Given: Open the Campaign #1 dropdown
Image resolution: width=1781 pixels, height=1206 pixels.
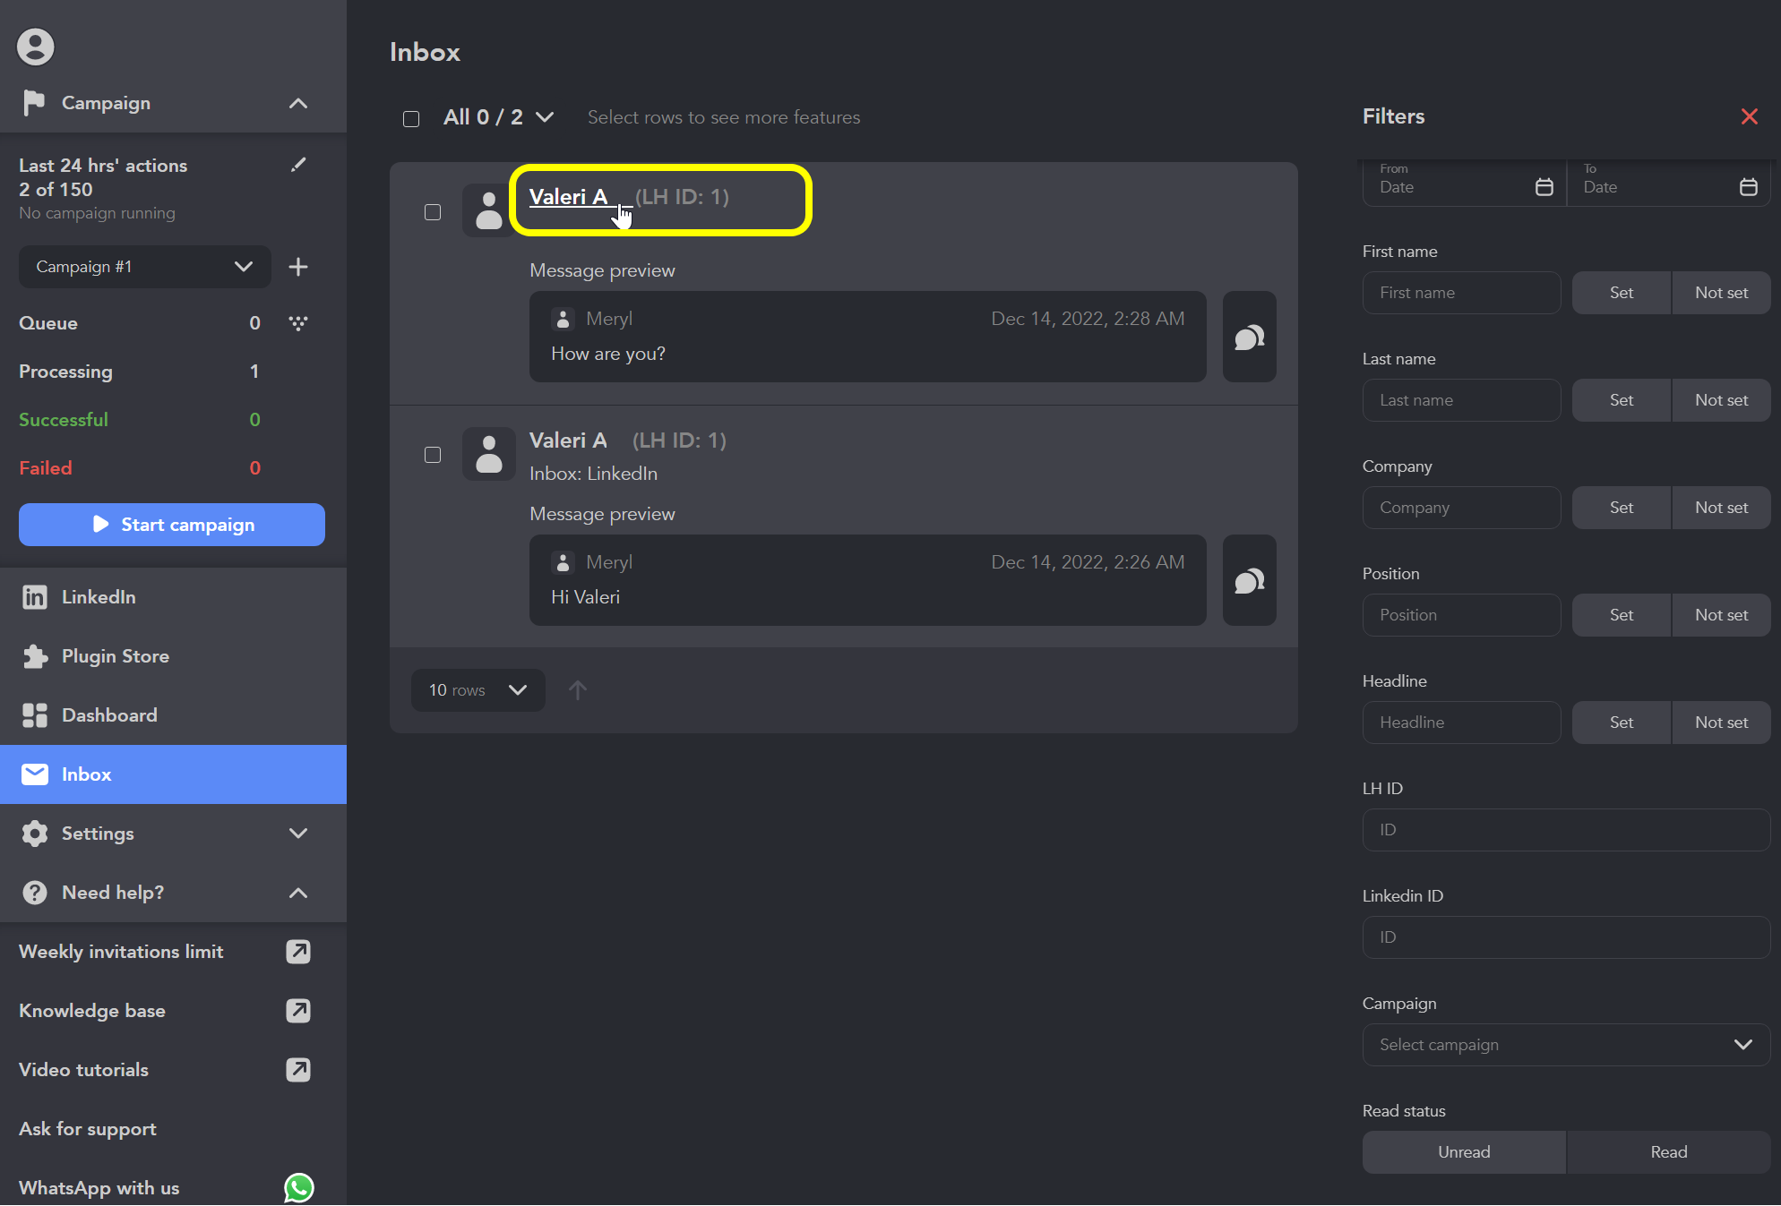Looking at the screenshot, I should click(144, 267).
